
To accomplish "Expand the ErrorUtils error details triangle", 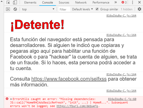I will click(x=11, y=99).
